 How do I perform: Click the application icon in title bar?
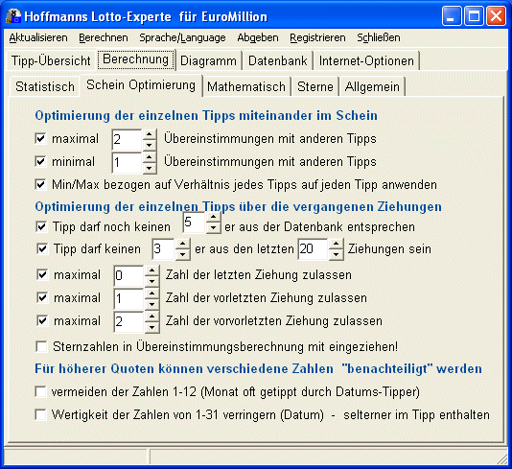(13, 16)
